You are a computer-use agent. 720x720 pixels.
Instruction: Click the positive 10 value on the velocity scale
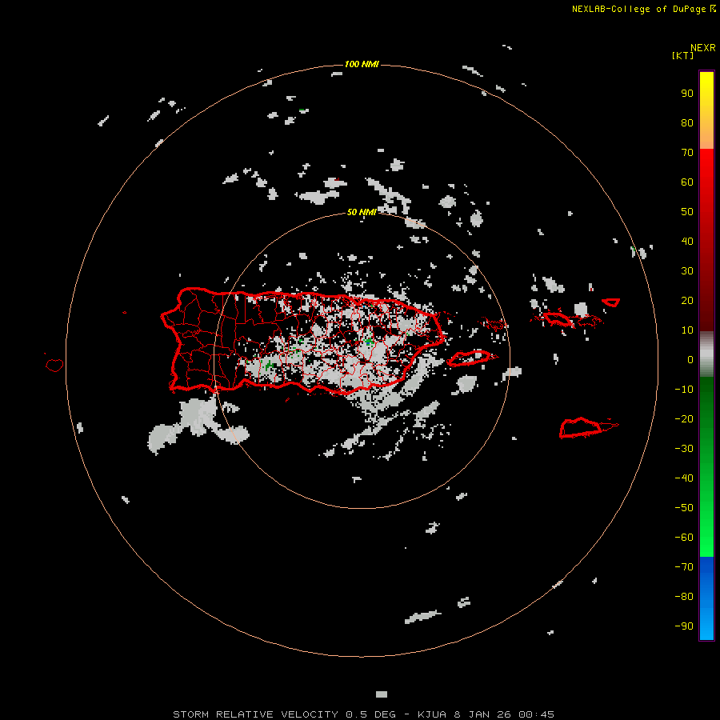click(x=687, y=330)
